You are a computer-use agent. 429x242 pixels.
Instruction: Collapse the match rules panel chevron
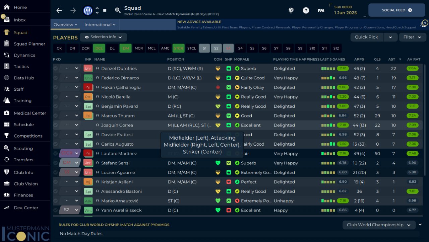pos(420,225)
